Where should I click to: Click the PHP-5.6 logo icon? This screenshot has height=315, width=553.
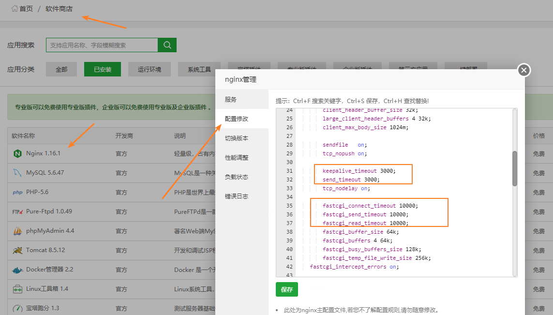[17, 192]
